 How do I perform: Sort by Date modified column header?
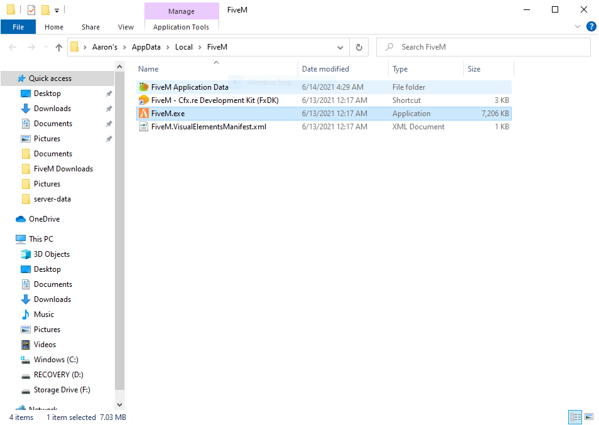click(x=343, y=69)
